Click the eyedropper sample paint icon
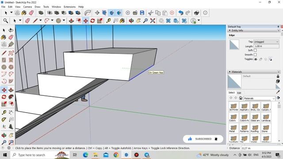Image resolution: width=283 pixels, height=159 pixels. click(x=278, y=92)
